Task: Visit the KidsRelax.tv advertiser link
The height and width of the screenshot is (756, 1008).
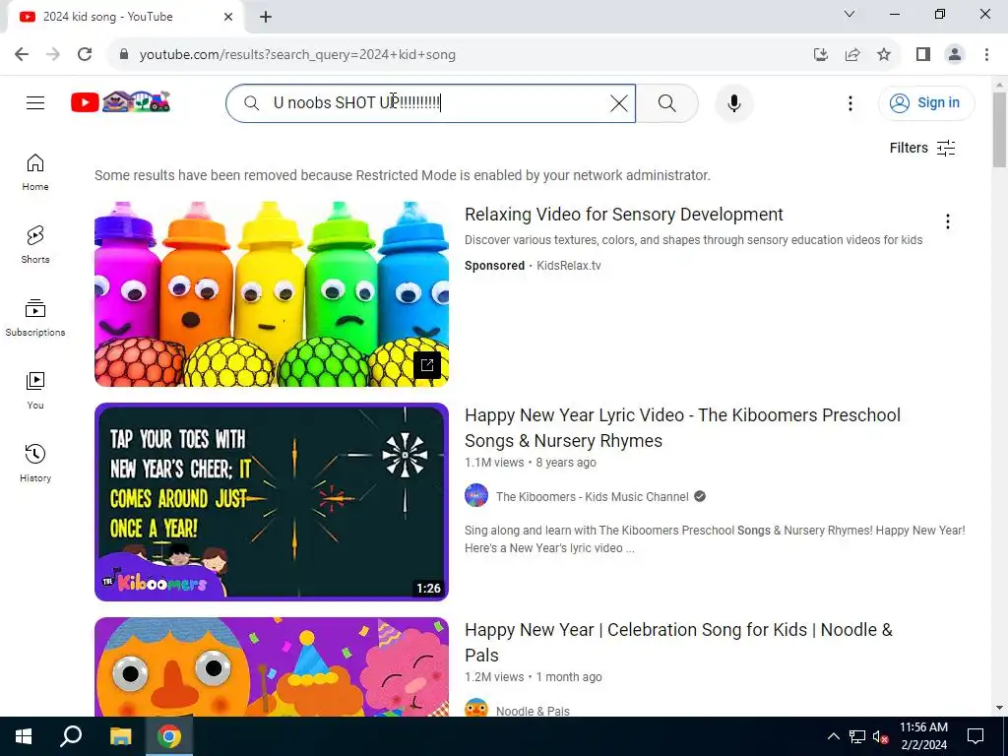Action: click(569, 266)
